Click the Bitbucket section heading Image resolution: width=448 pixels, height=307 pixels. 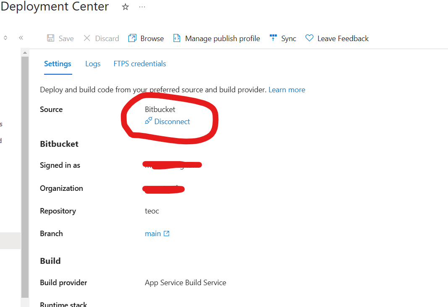[x=59, y=144]
